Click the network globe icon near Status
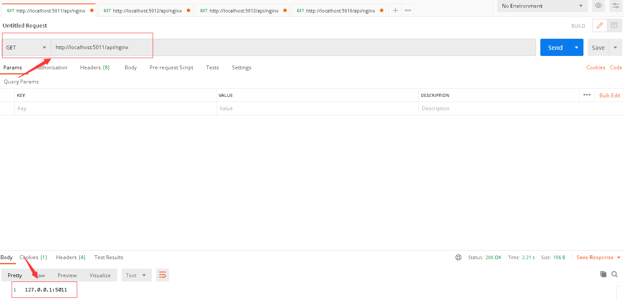The width and height of the screenshot is (624, 300). click(458, 257)
